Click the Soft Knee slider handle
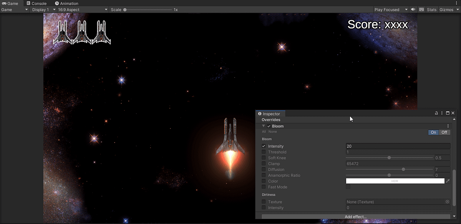This screenshot has width=461, height=224. (389, 158)
